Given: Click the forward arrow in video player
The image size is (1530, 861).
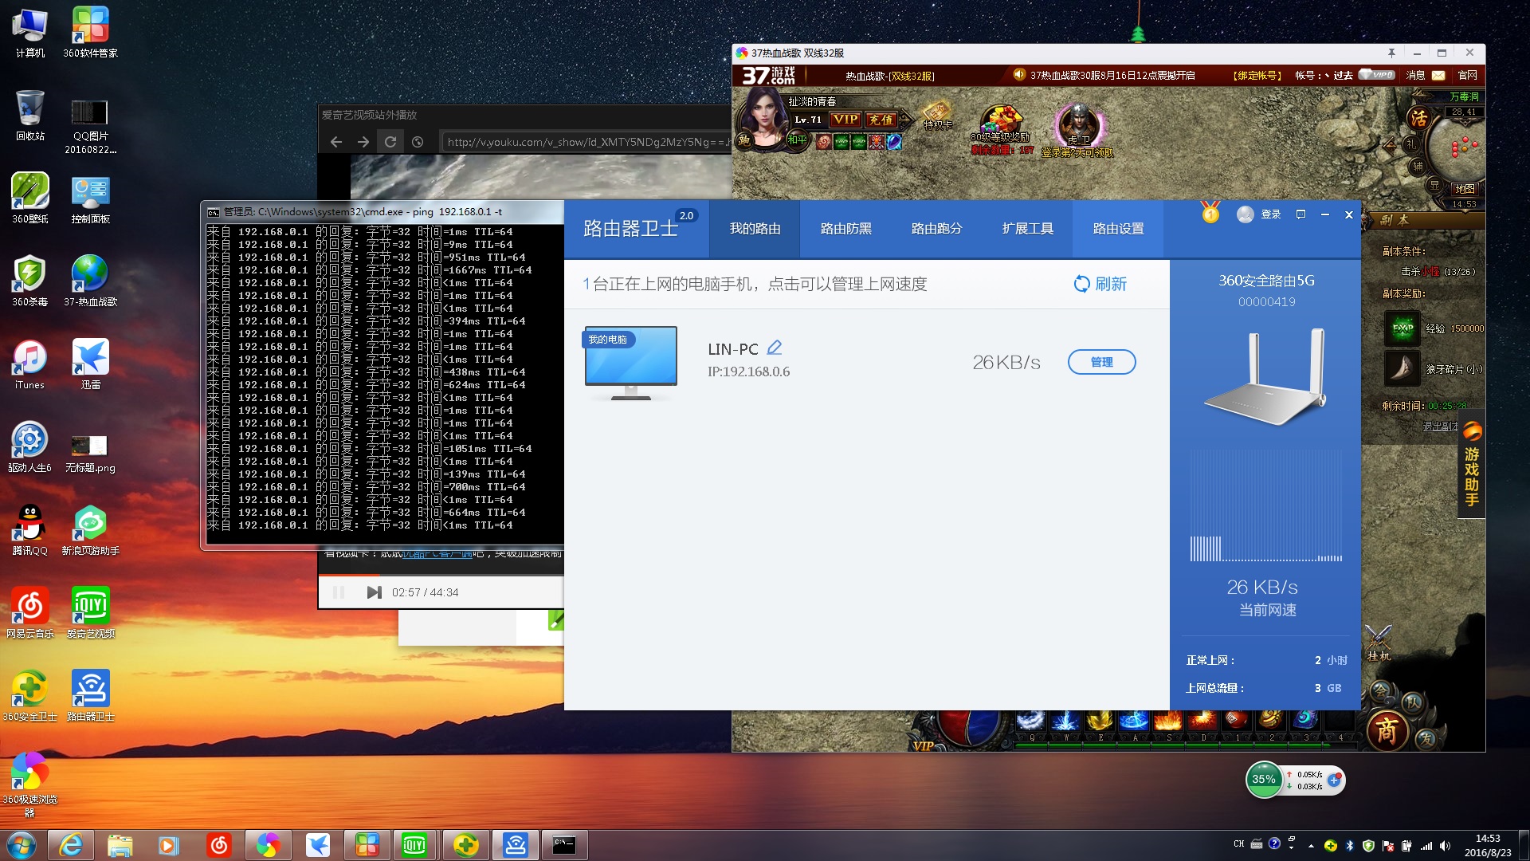Looking at the screenshot, I should (363, 142).
